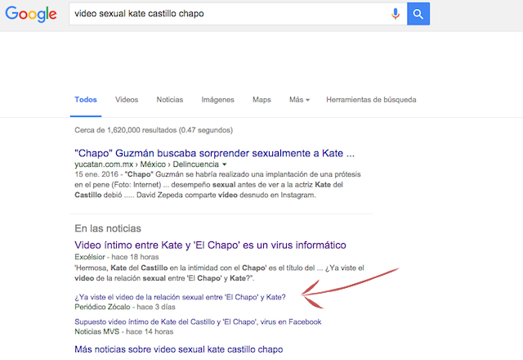This screenshot has height=360, width=523.
Task: Open Herramientas de búsqueda options
Action: click(x=371, y=100)
